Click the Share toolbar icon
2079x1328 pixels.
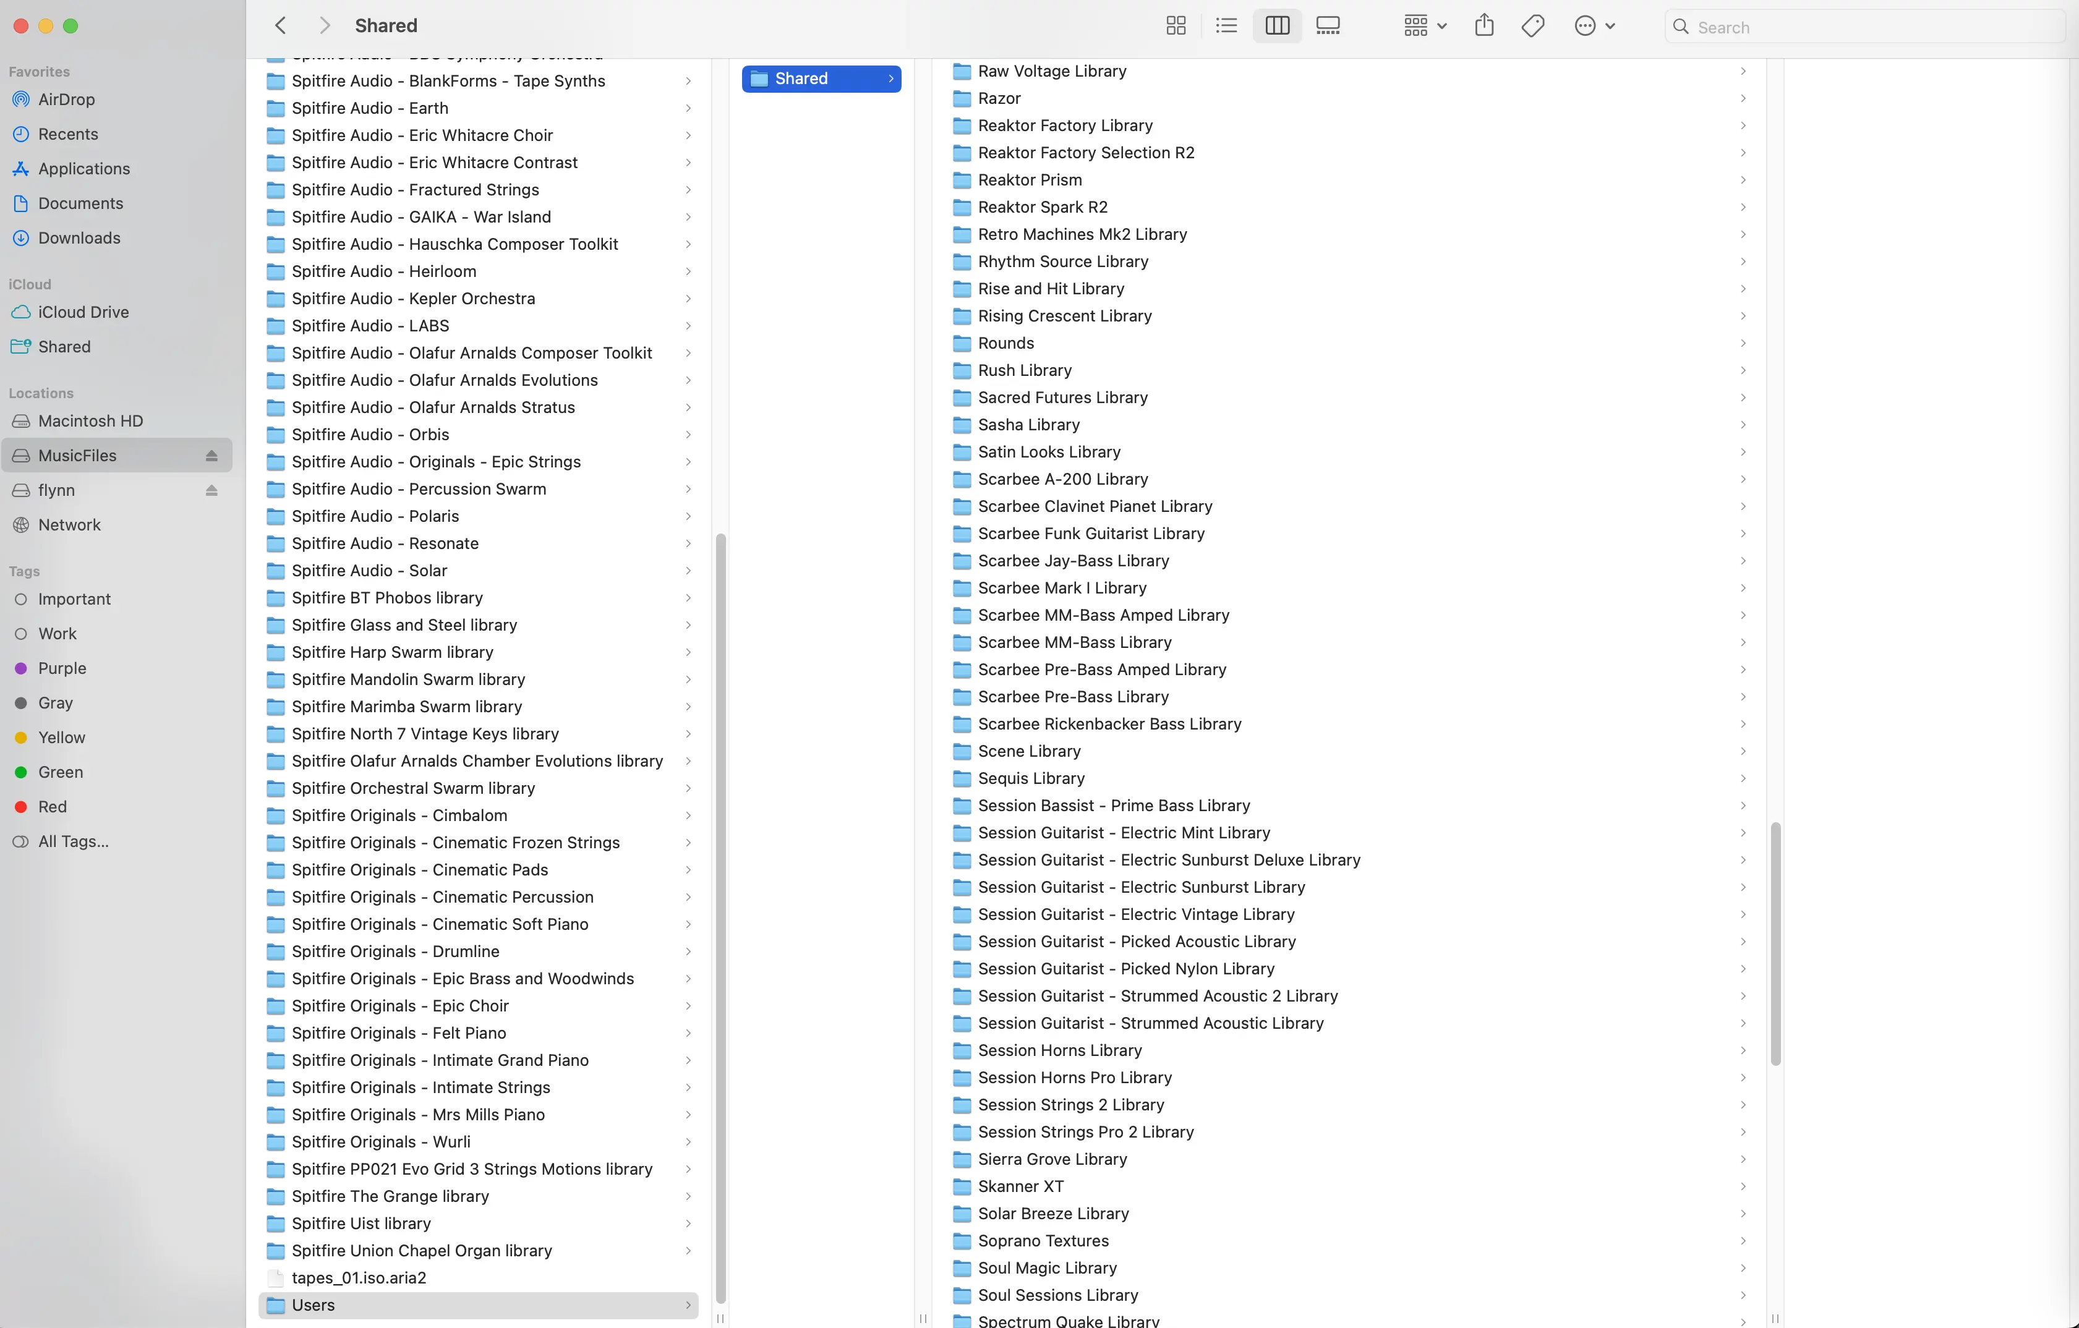coord(1484,26)
